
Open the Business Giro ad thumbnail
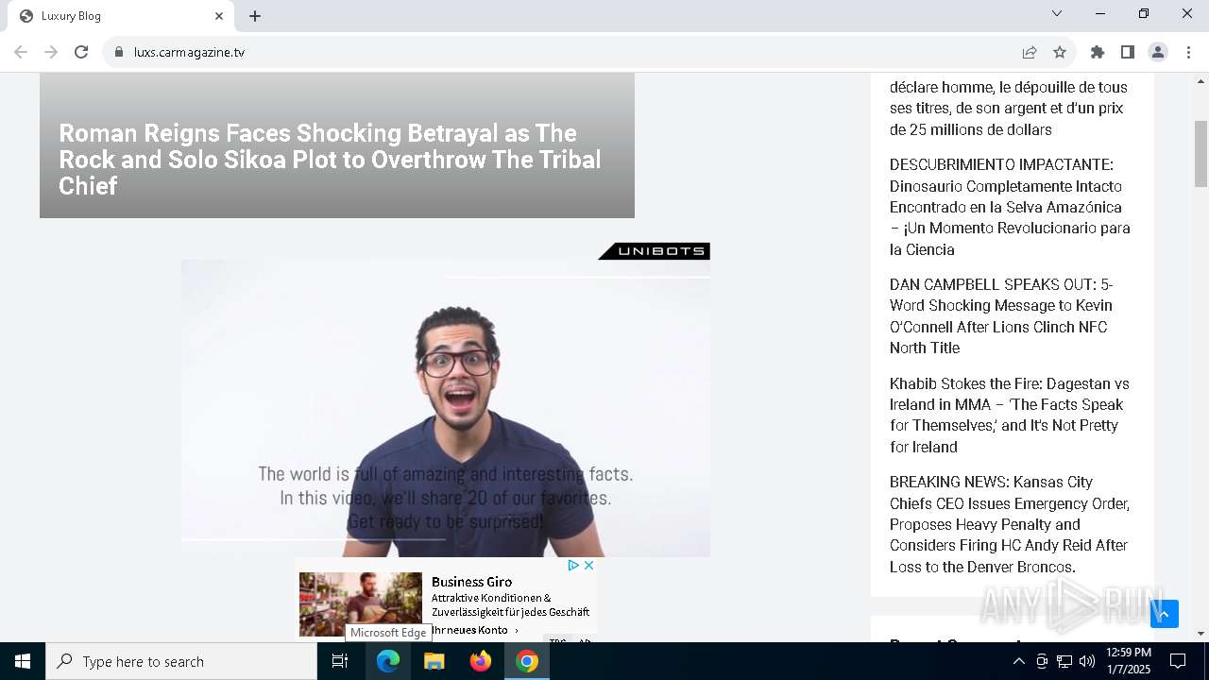[361, 604]
